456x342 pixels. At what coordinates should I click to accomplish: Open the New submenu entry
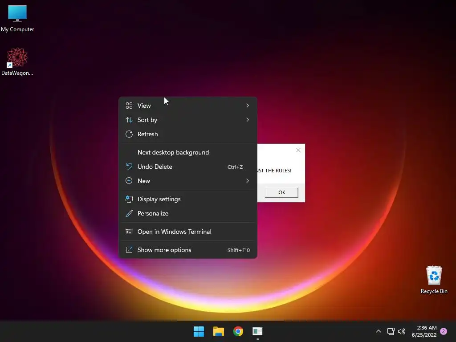[x=188, y=181]
